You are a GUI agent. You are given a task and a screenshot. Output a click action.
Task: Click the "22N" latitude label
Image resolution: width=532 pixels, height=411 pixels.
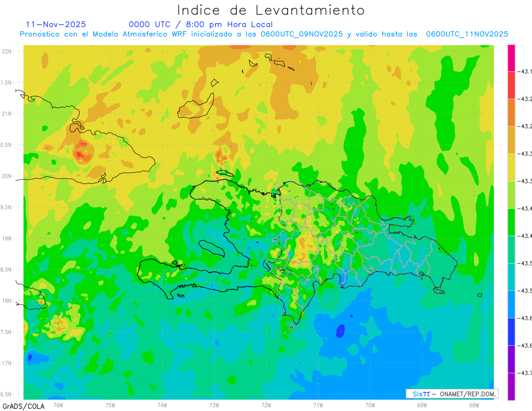tap(8, 51)
